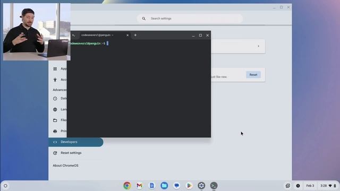Screen dimensions: 340x191
Task: Open calendar via Feb 3 date
Action: tap(310, 186)
